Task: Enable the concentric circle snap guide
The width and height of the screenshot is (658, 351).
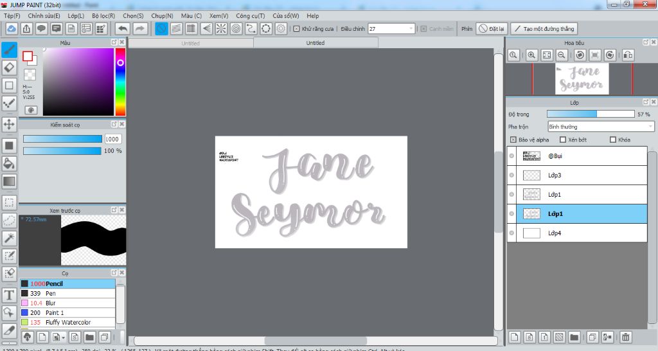Action: point(236,28)
